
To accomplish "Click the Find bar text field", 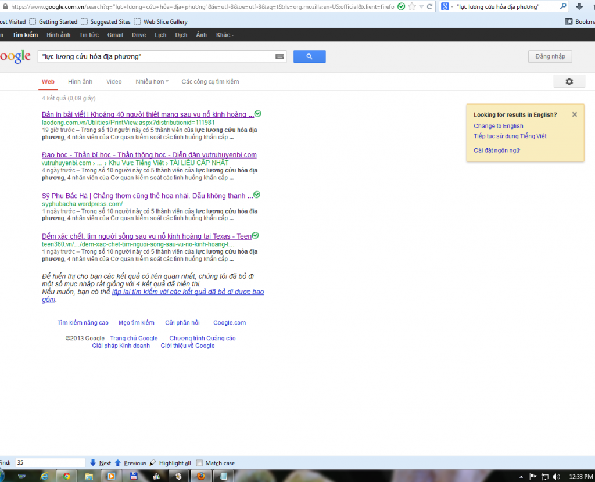I will pyautogui.click(x=50, y=463).
